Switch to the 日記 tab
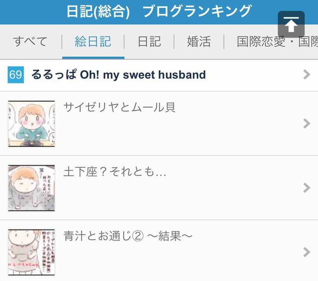Image resolution: width=318 pixels, height=281 pixels. tap(149, 41)
